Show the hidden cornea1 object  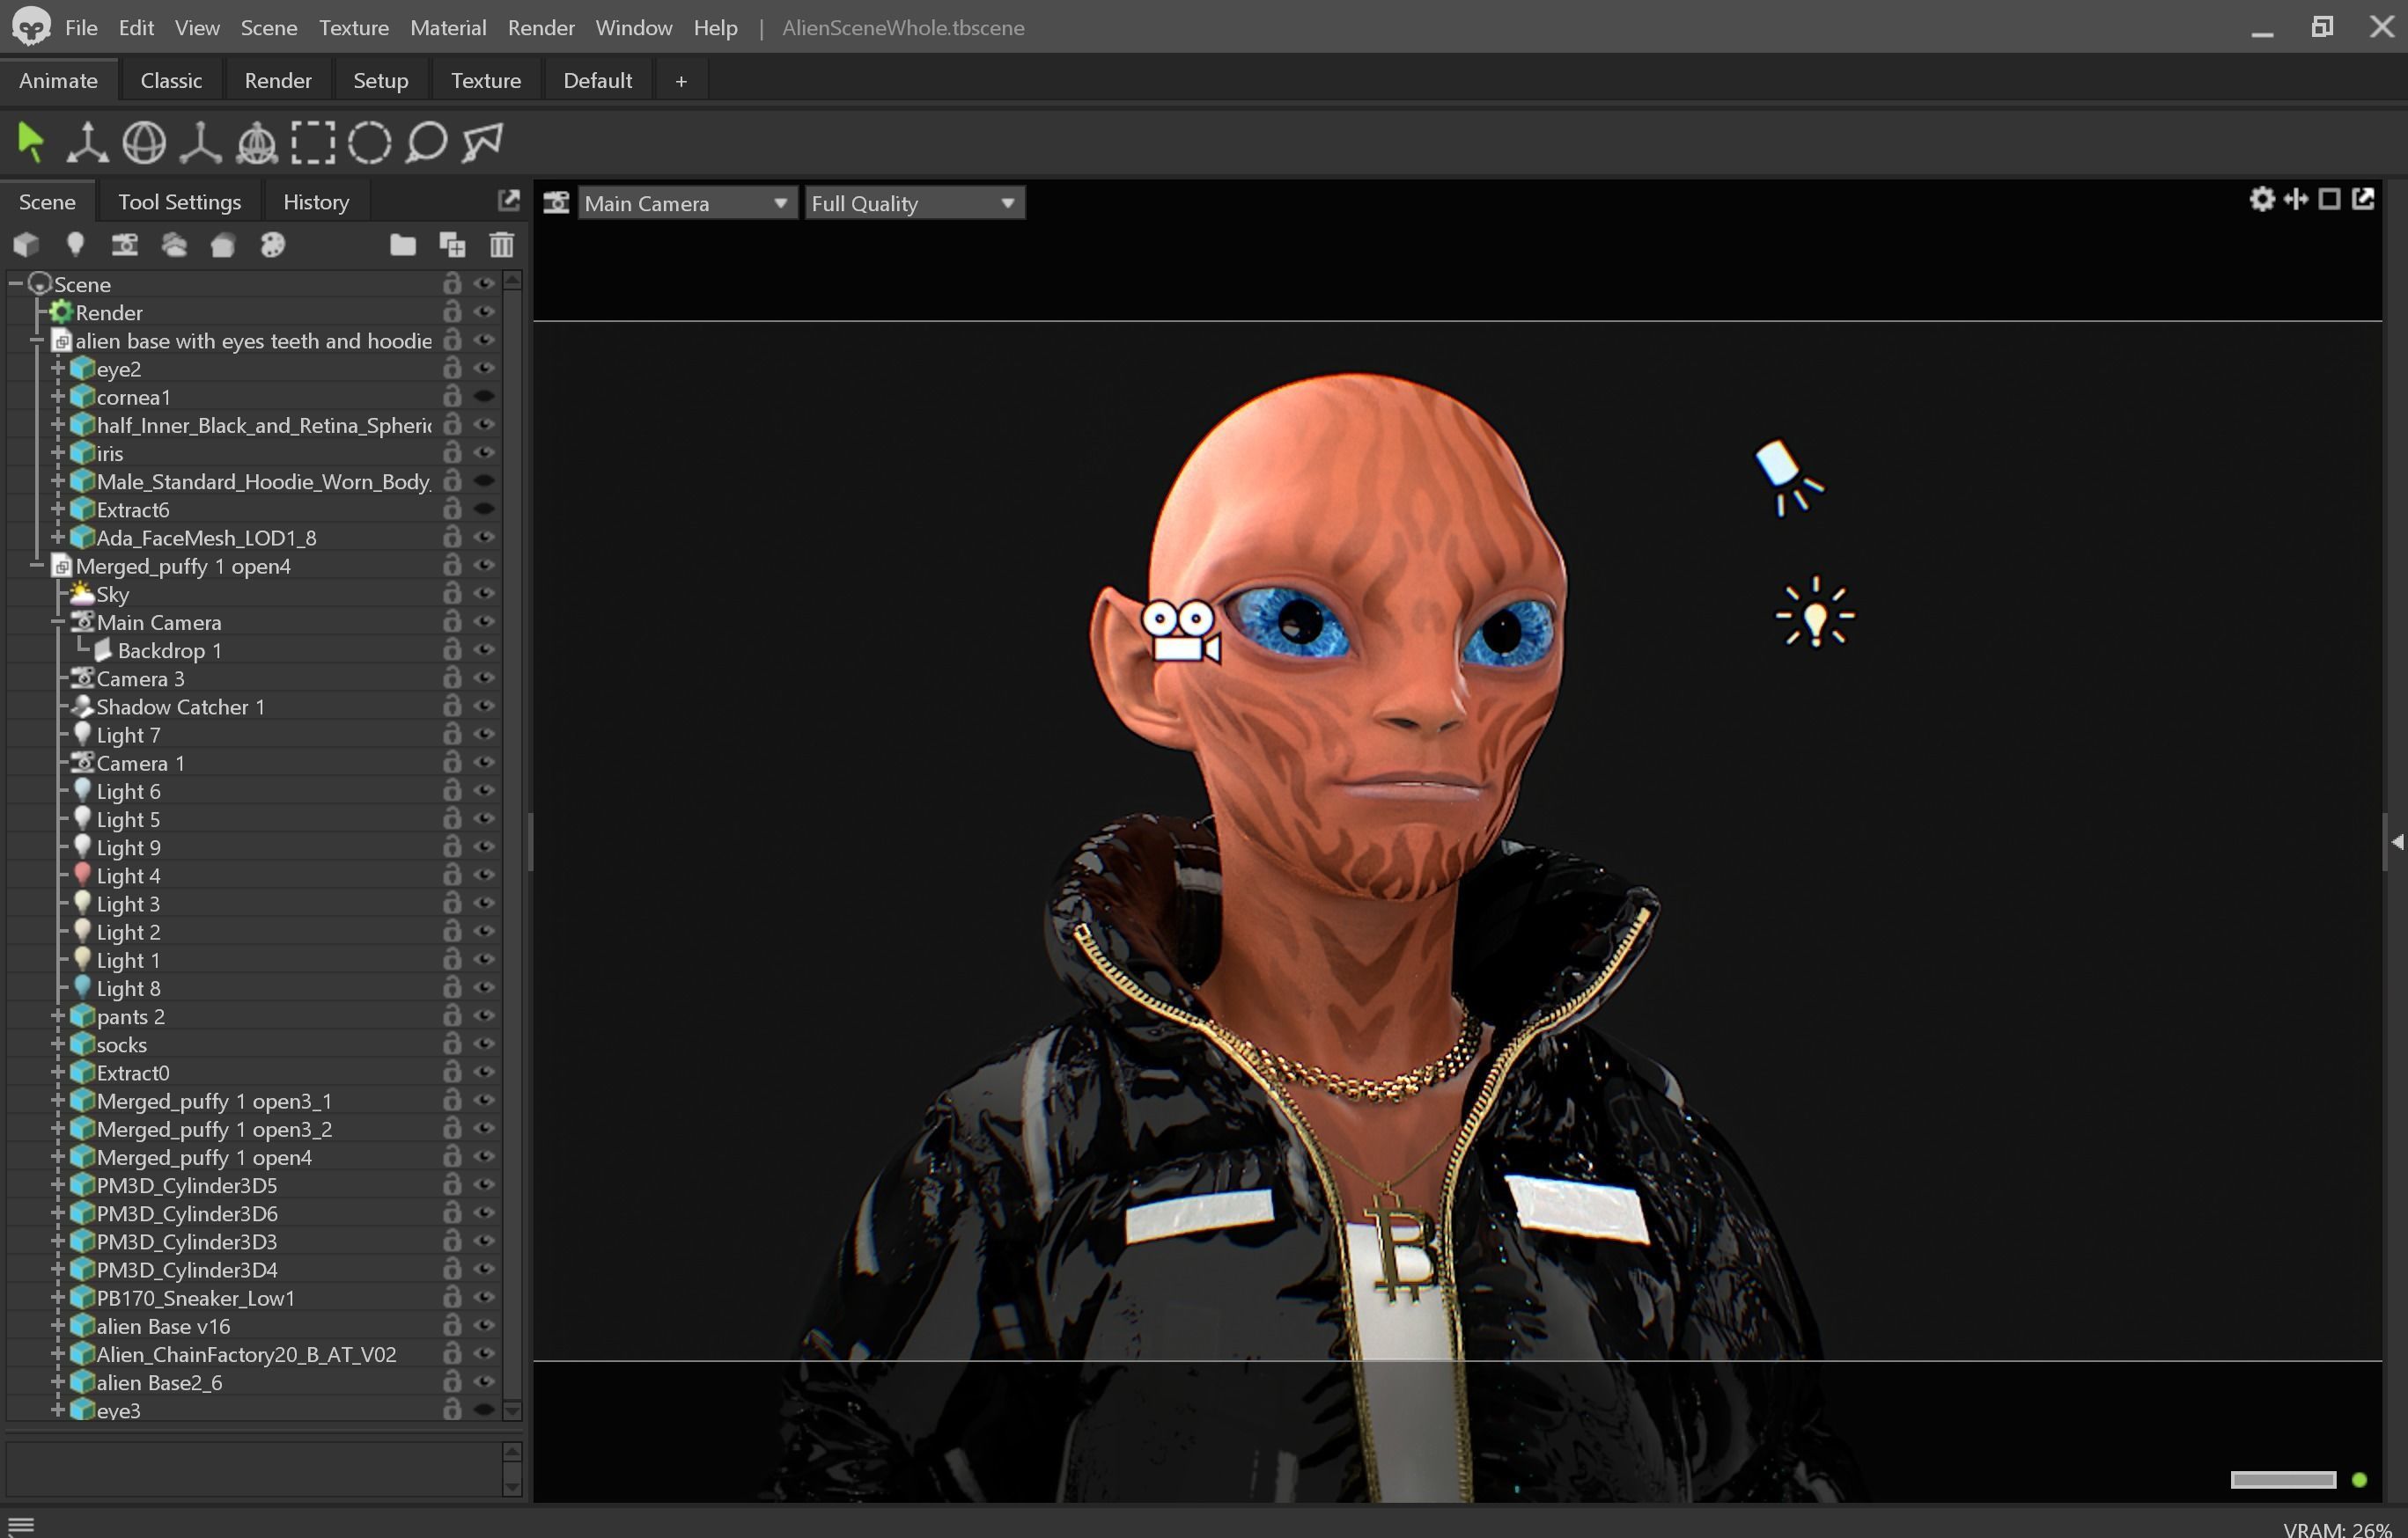[485, 396]
